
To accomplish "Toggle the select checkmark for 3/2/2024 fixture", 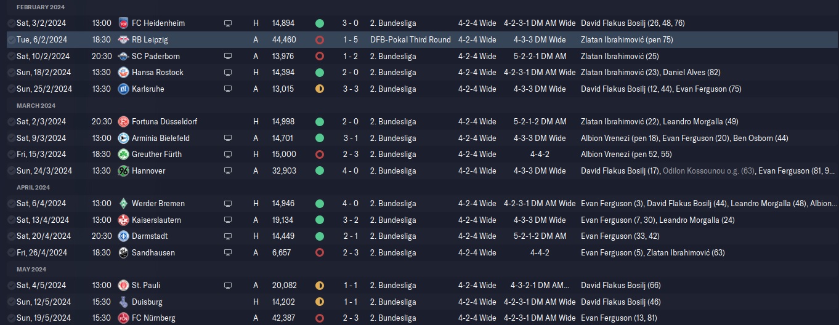I will 11,23.
